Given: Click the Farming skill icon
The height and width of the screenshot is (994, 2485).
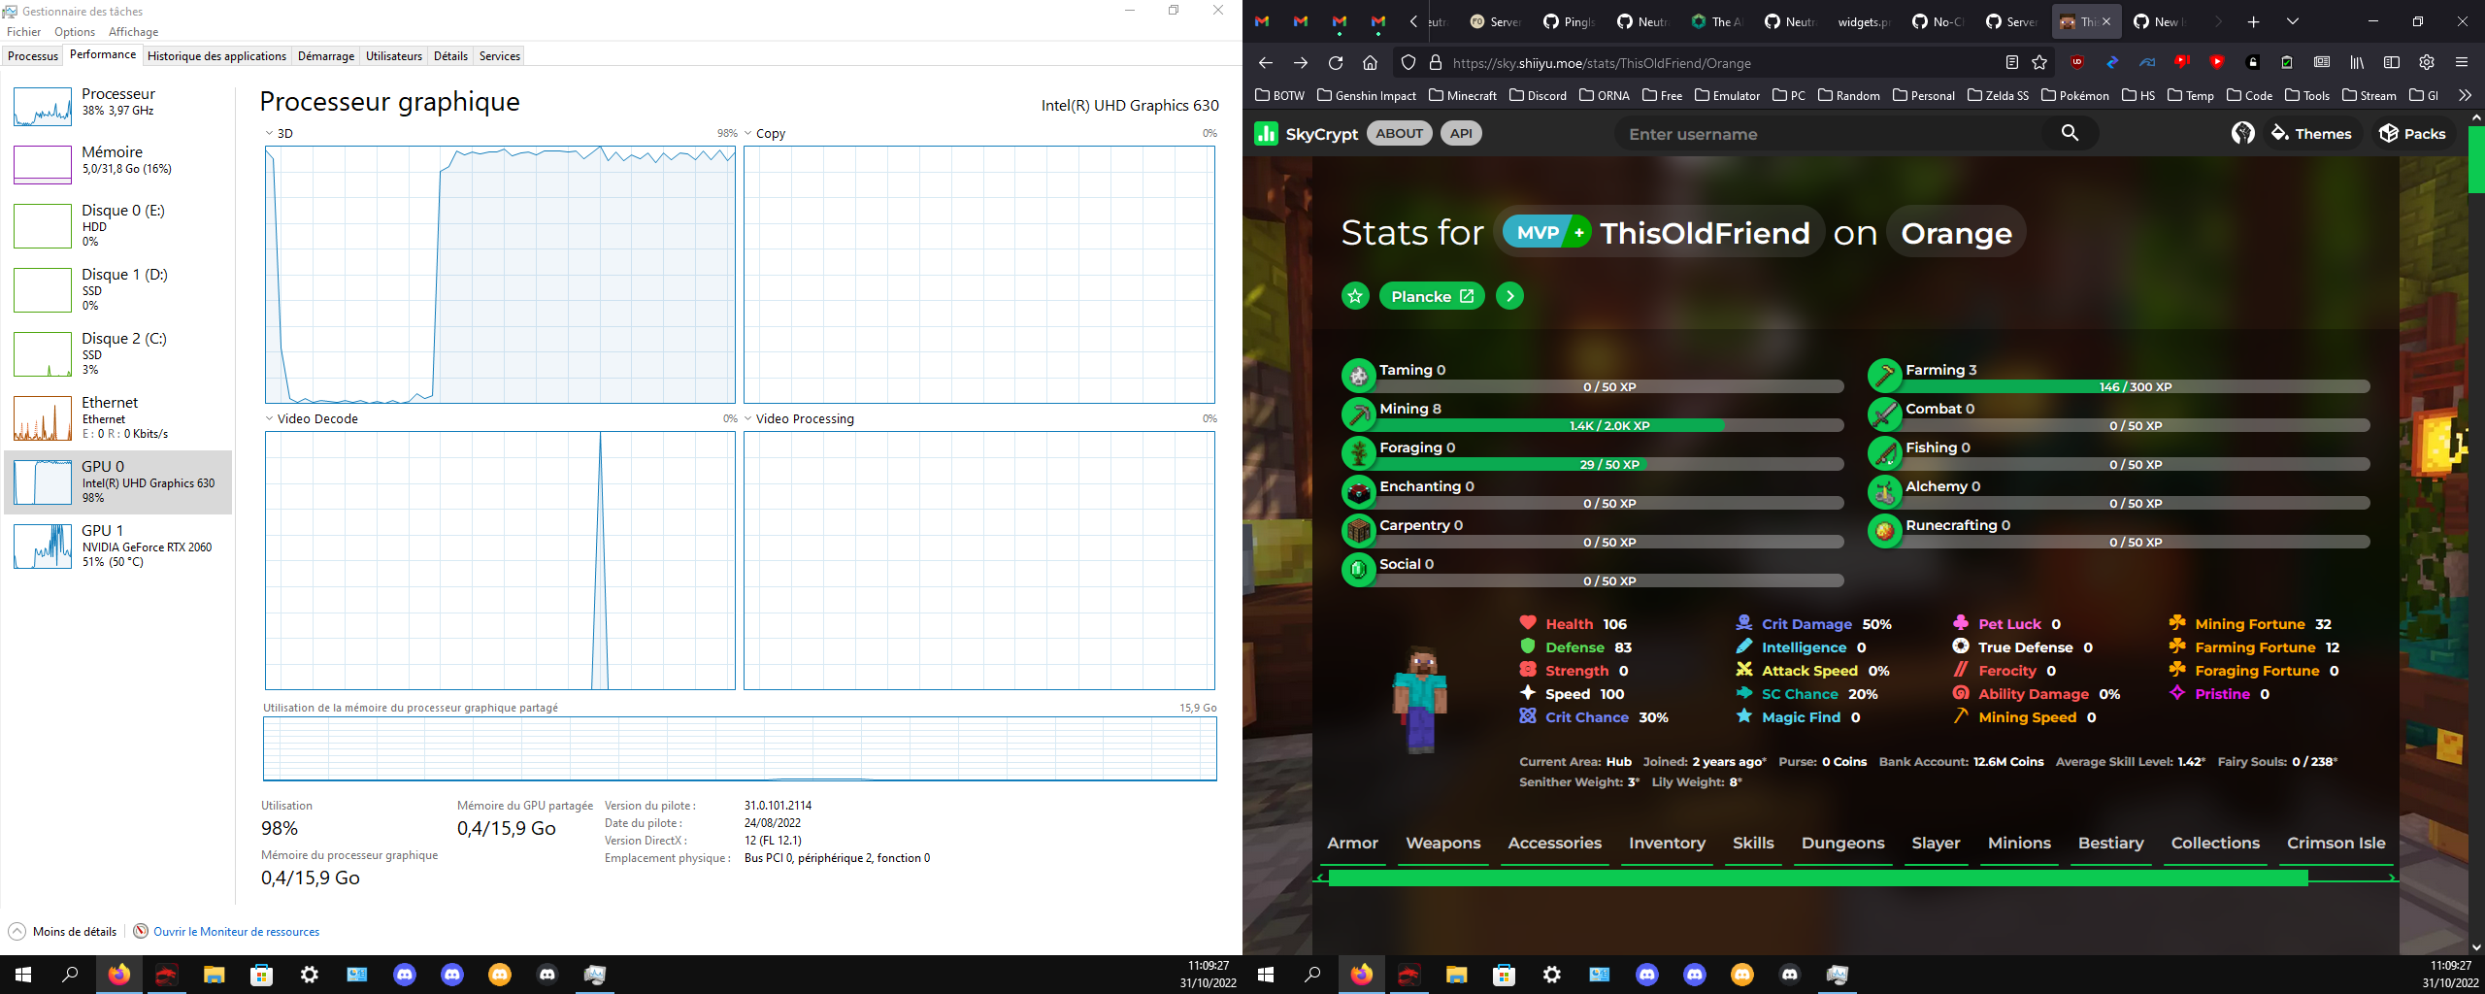Looking at the screenshot, I should pyautogui.click(x=1885, y=375).
